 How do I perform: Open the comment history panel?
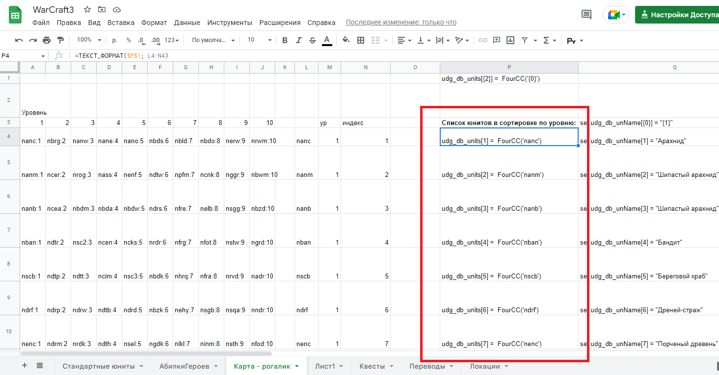coord(586,15)
